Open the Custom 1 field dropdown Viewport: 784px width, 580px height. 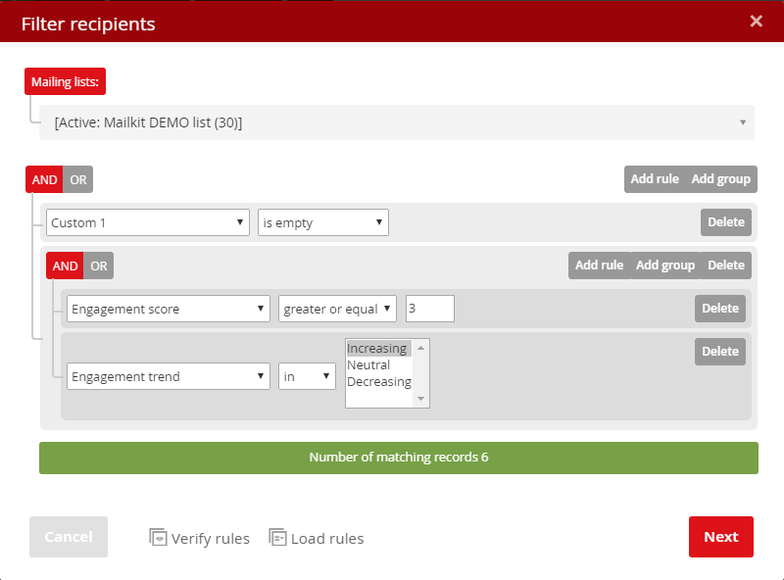coord(147,222)
